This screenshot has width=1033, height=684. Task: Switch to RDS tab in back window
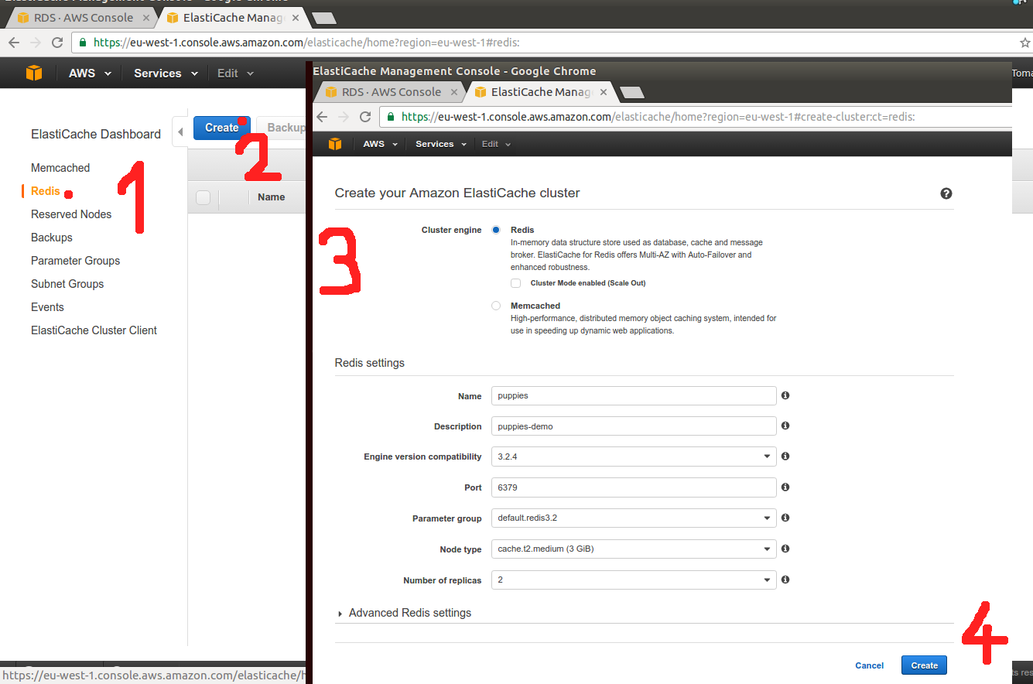[x=84, y=17]
